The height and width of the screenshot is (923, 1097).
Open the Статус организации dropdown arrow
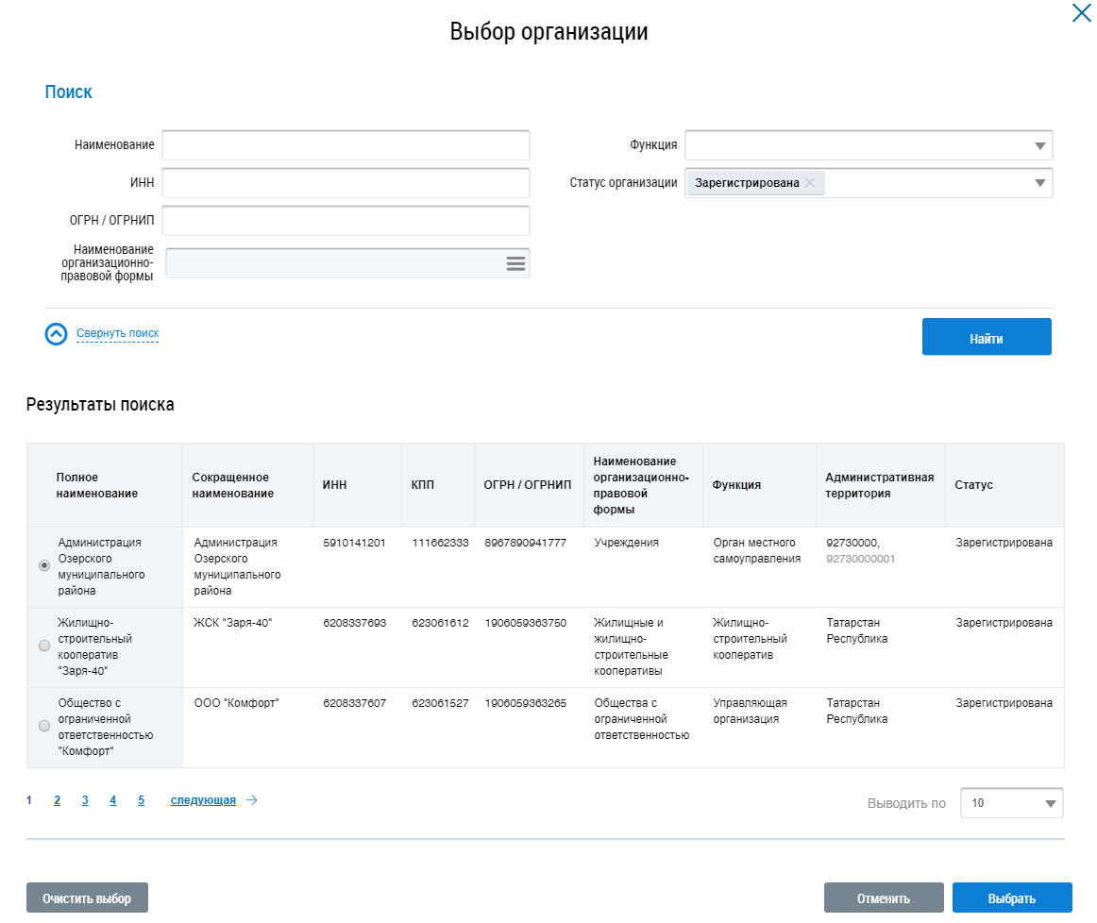pos(1039,183)
